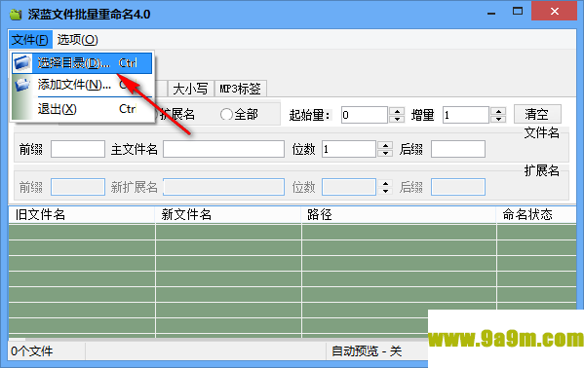Click the 0个文件 status bar text
Image resolution: width=584 pixels, height=368 pixels.
point(32,351)
